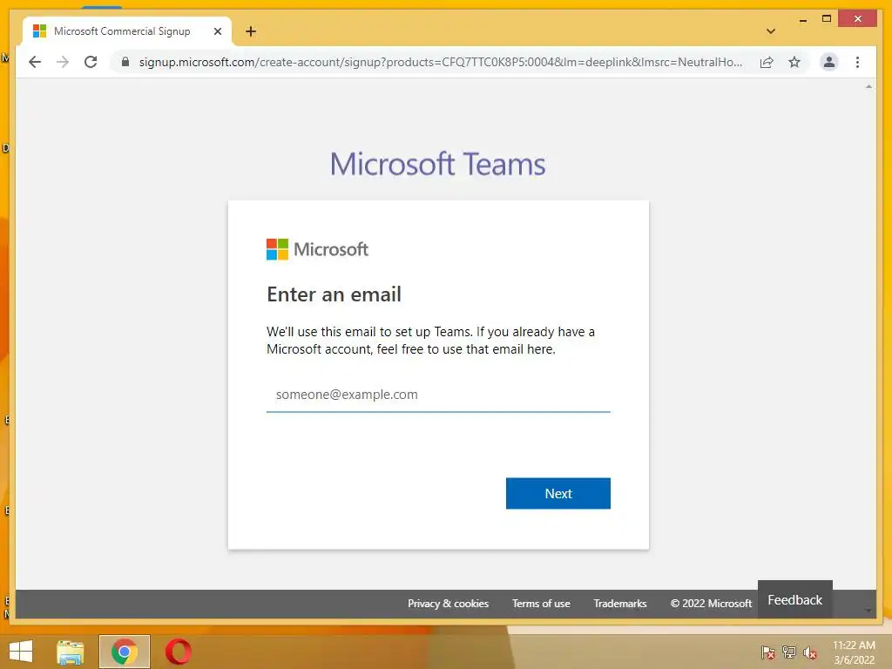Click the Action Center flag icon

(x=767, y=652)
